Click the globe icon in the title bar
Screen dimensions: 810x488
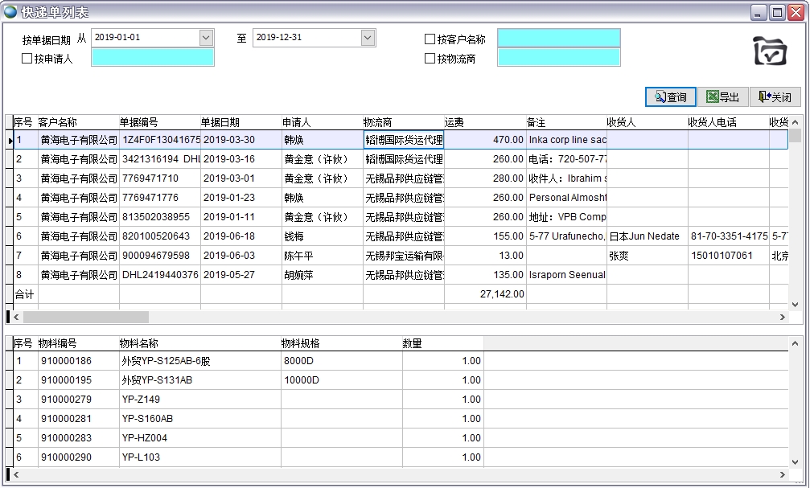point(10,11)
